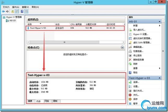
Task: Click the 启动内存 1024 MB value
Action: (45, 82)
